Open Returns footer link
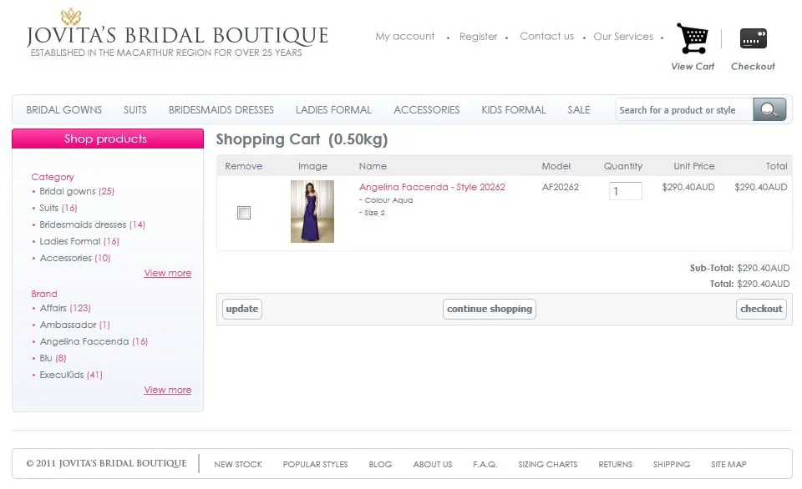The width and height of the screenshot is (802, 489). pyautogui.click(x=616, y=465)
